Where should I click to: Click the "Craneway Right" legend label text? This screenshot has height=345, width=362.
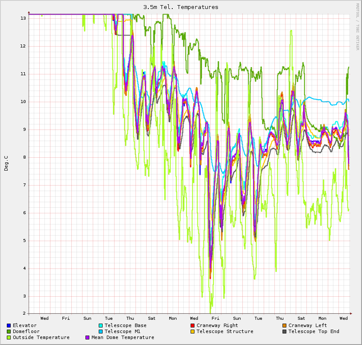217,325
